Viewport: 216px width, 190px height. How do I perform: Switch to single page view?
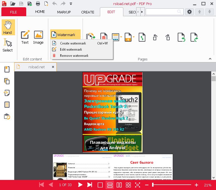[100, 185]
